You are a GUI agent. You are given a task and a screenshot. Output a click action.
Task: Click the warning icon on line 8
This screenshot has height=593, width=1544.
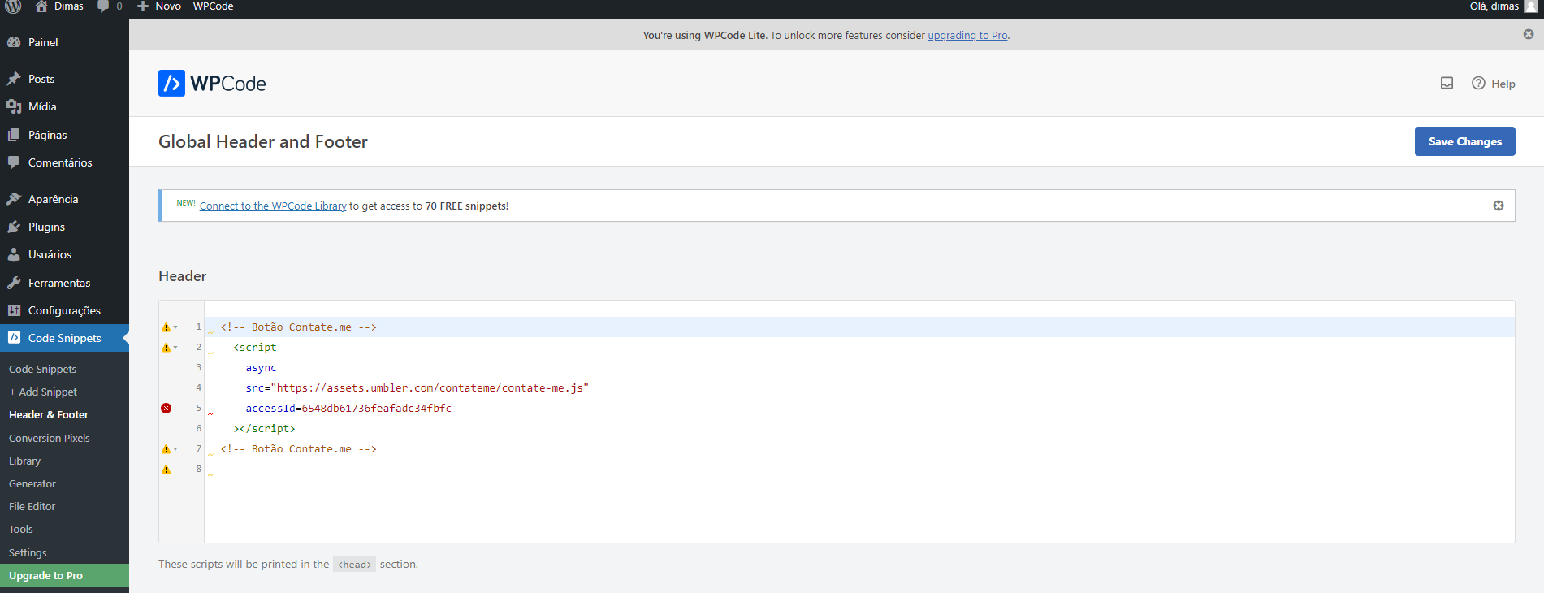pyautogui.click(x=166, y=470)
